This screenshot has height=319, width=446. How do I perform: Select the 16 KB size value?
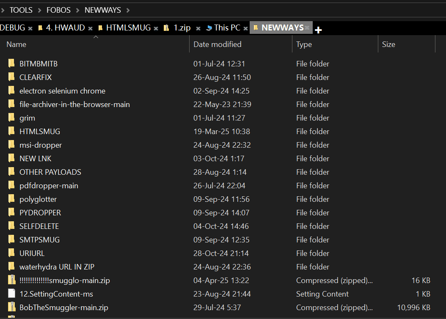421,280
